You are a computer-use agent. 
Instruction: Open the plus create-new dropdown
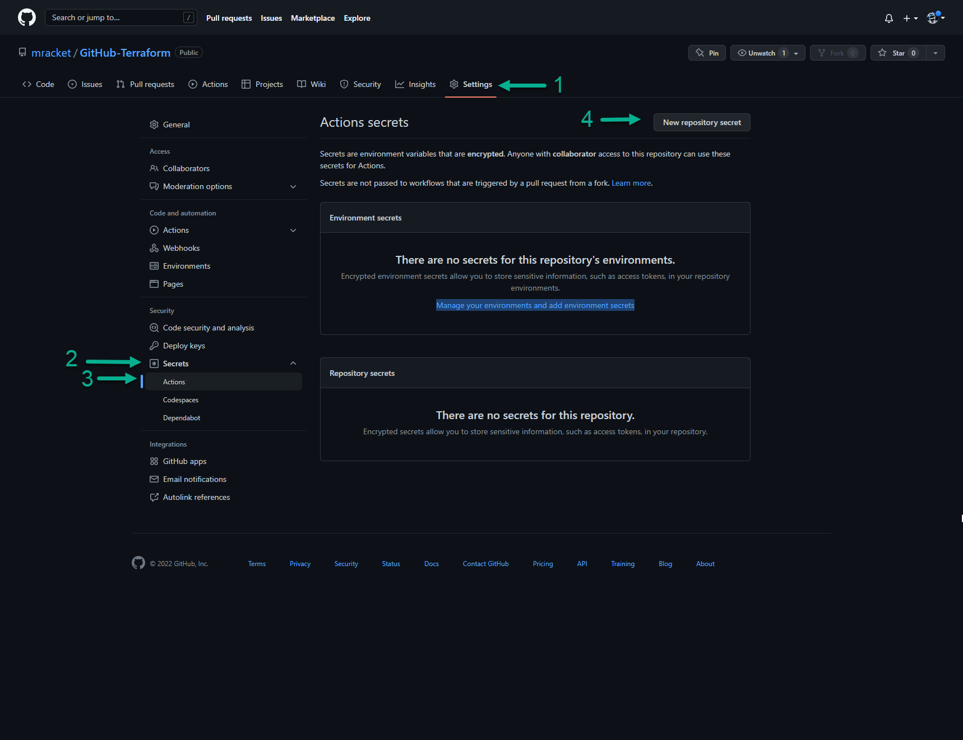click(910, 19)
